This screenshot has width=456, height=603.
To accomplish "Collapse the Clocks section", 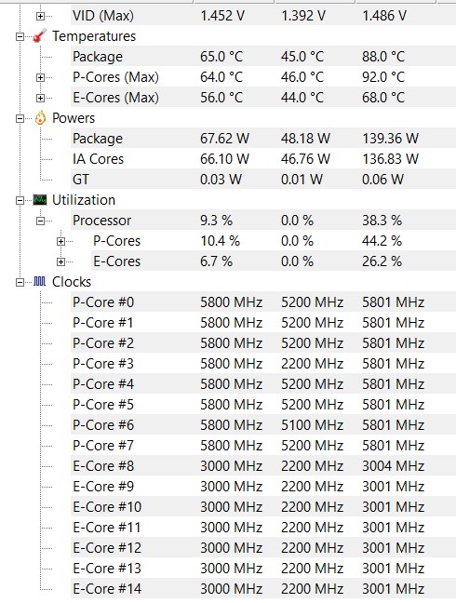I will (x=20, y=282).
